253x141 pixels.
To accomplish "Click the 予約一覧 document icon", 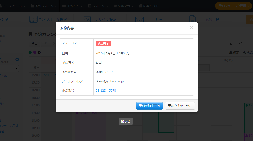I will tap(193, 19).
